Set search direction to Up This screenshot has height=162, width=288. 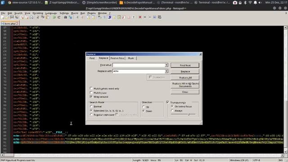pos(144,107)
